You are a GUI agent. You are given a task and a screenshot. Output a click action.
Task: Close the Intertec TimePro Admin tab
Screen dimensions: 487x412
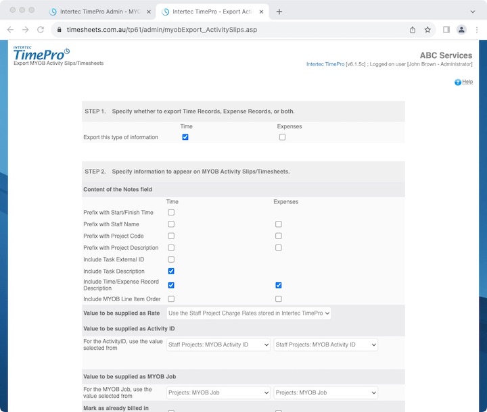pos(149,11)
